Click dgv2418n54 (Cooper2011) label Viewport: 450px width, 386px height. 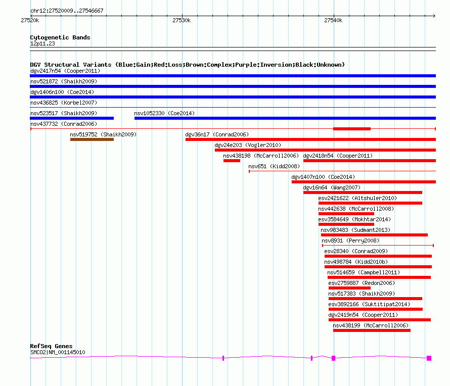pyautogui.click(x=338, y=156)
